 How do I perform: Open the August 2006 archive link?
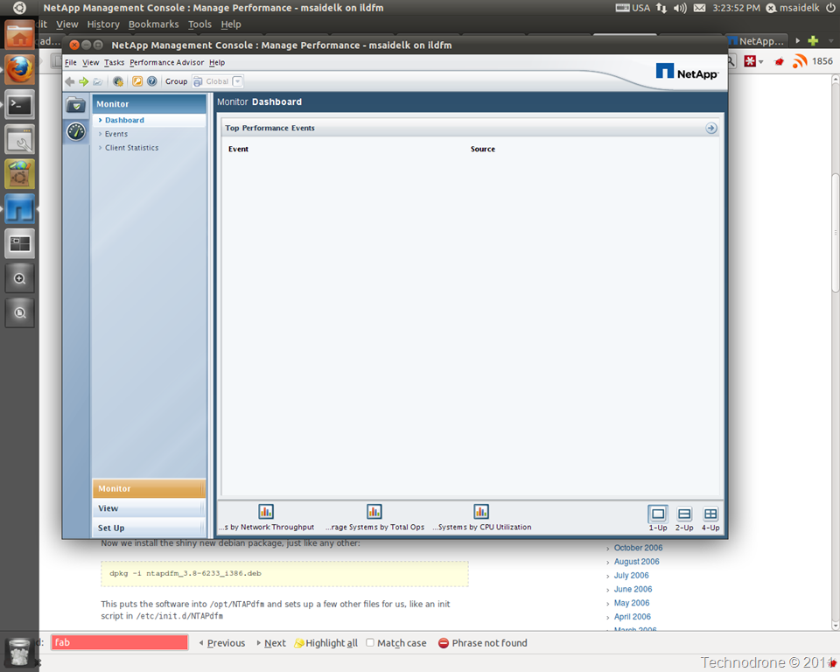click(x=636, y=562)
